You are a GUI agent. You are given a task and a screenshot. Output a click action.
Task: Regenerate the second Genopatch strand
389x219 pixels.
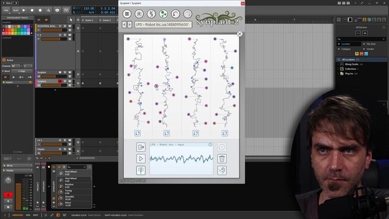167,133
